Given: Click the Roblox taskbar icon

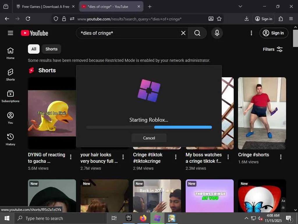Looking at the screenshot, I should pyautogui.click(x=157, y=218).
